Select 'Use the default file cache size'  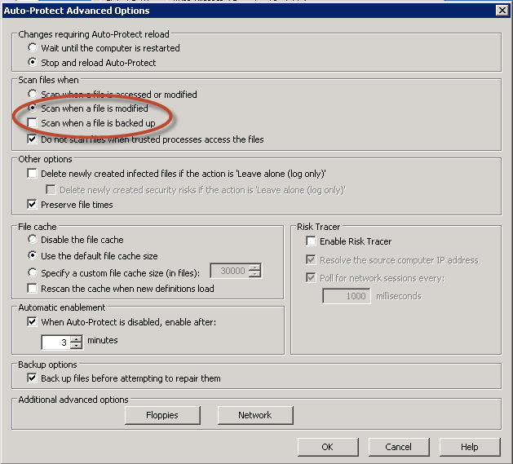click(33, 256)
